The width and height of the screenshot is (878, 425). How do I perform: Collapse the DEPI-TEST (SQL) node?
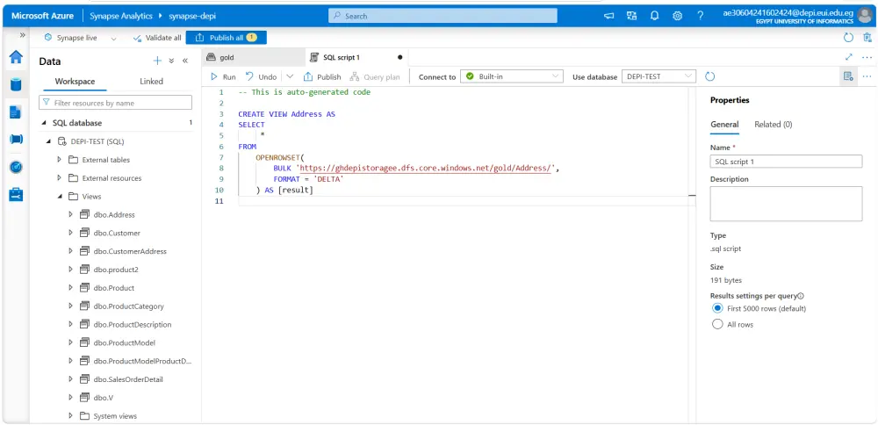coord(49,141)
